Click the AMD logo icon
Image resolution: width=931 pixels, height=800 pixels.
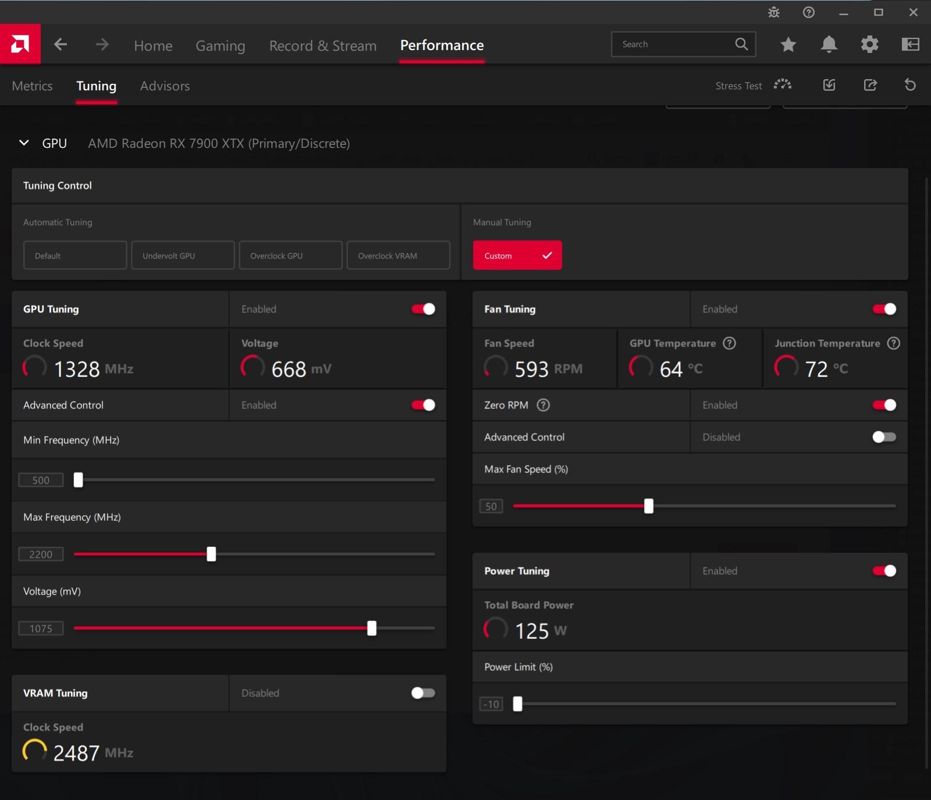coord(20,44)
